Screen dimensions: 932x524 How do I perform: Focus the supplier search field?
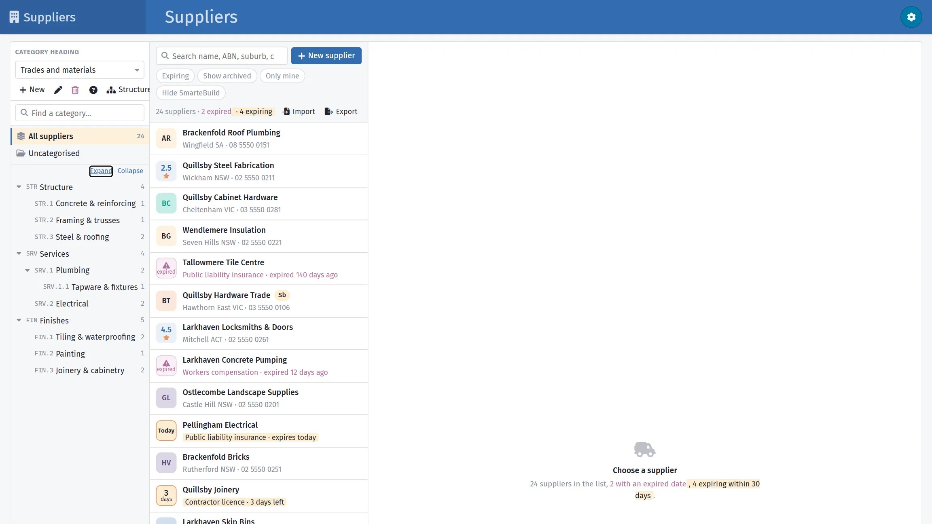point(222,56)
